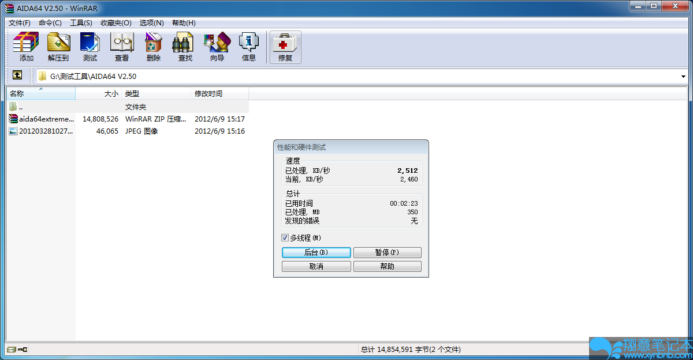Open the 帮助(H) menu

pos(184,23)
